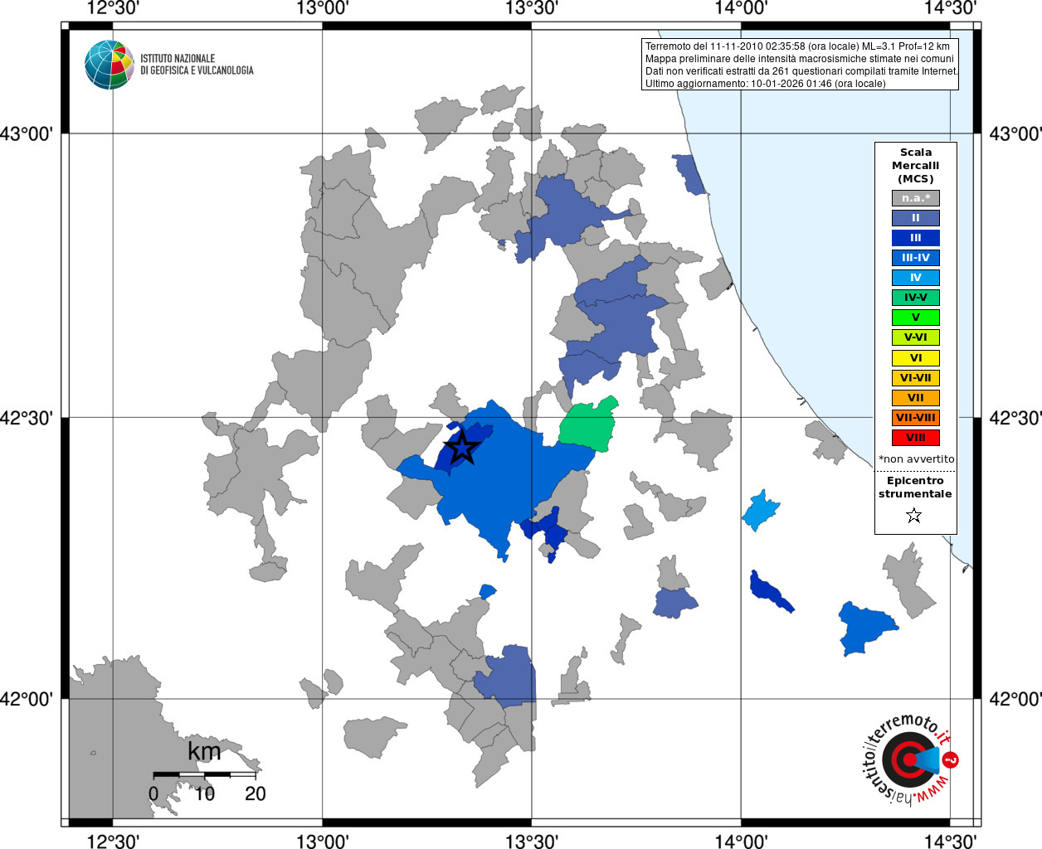Select the light-blue IV municipality near 14°00'
This screenshot has width=1042, height=849.
point(760,511)
